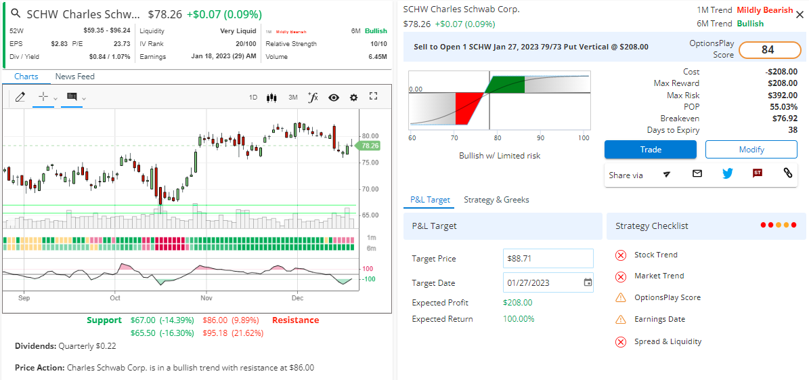The image size is (809, 380).
Task: Click the IV Rank 20/100 value
Action: point(246,44)
